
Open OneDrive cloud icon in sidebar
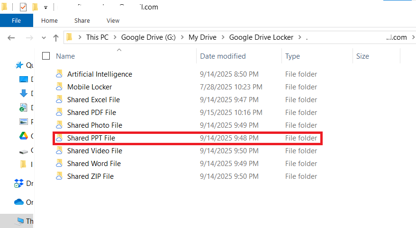tap(19, 202)
